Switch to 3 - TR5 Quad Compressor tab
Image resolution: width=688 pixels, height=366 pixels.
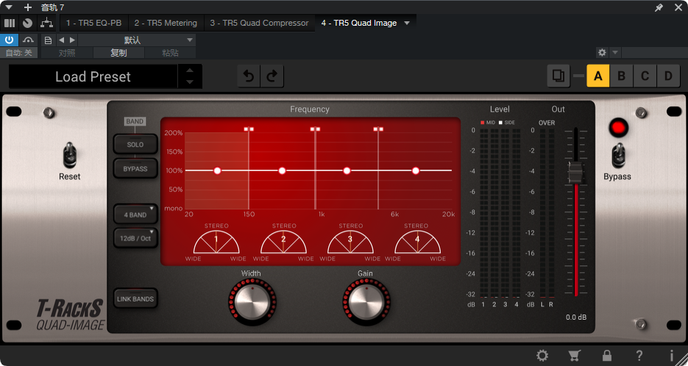259,23
